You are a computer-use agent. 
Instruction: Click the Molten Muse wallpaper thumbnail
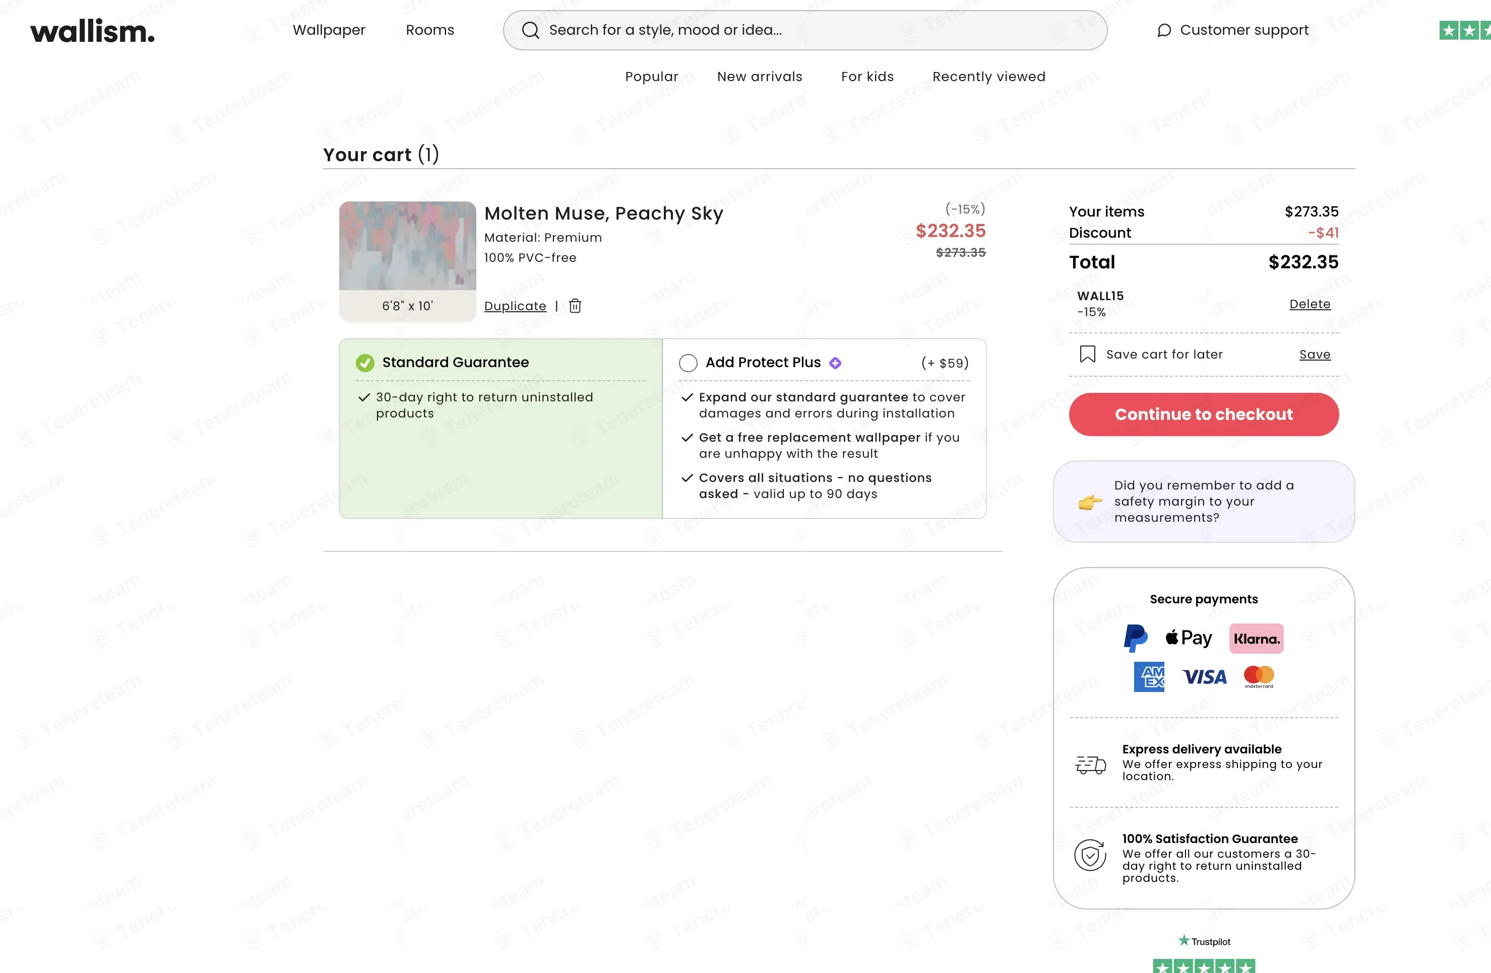pyautogui.click(x=407, y=245)
